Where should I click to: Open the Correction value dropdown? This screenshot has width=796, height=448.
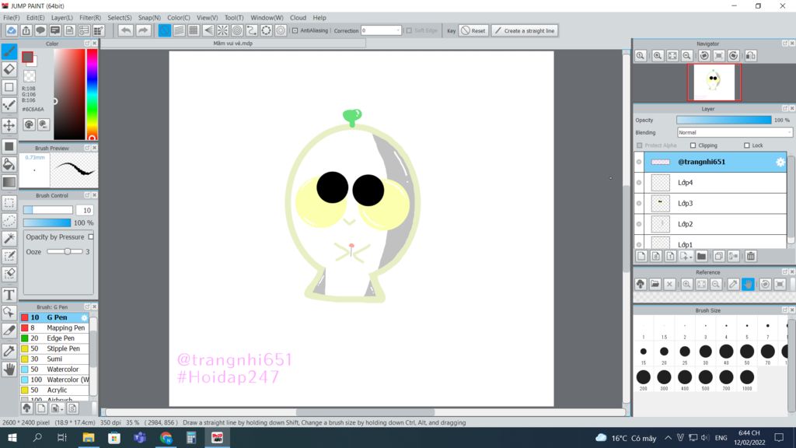pyautogui.click(x=381, y=30)
